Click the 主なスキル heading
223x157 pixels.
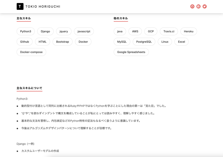pos(24,18)
